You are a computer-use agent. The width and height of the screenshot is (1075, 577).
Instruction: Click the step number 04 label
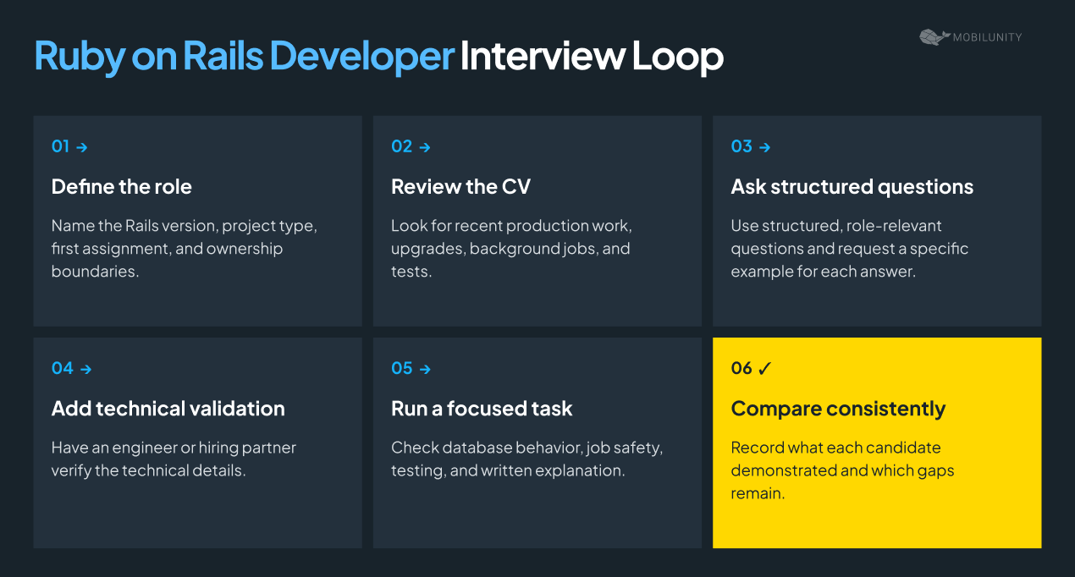tap(63, 369)
